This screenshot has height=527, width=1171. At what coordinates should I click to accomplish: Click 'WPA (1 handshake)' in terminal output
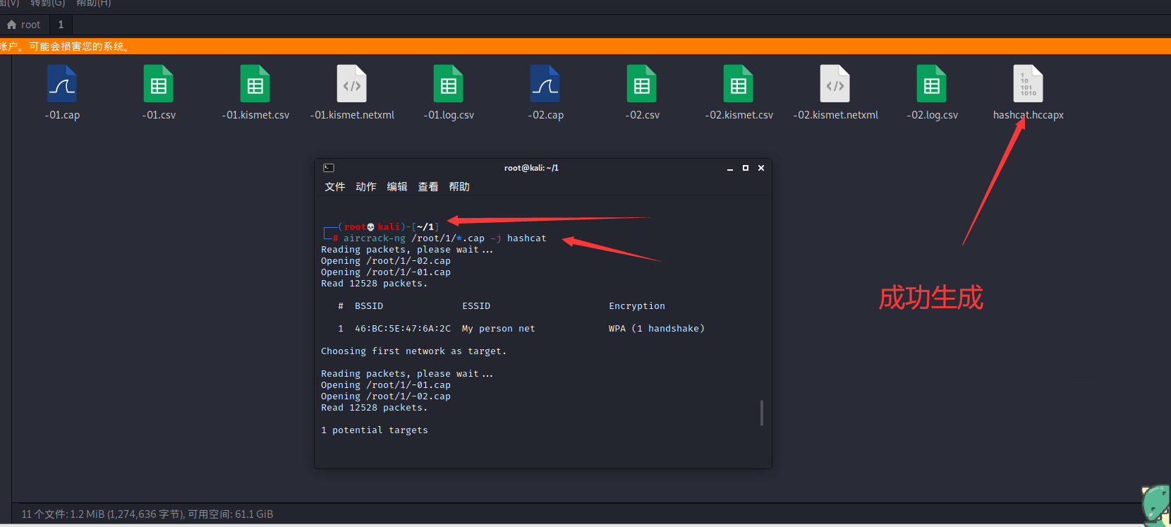pyautogui.click(x=657, y=329)
